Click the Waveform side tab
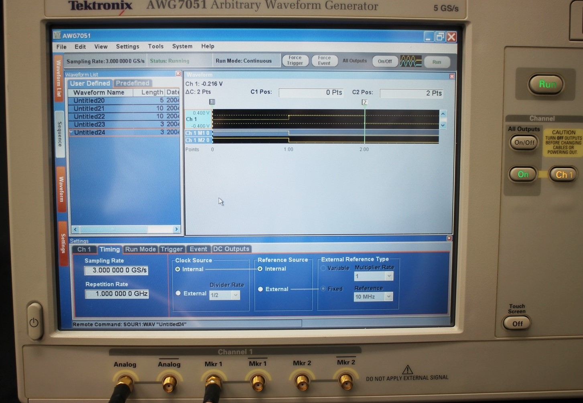 pos(61,189)
